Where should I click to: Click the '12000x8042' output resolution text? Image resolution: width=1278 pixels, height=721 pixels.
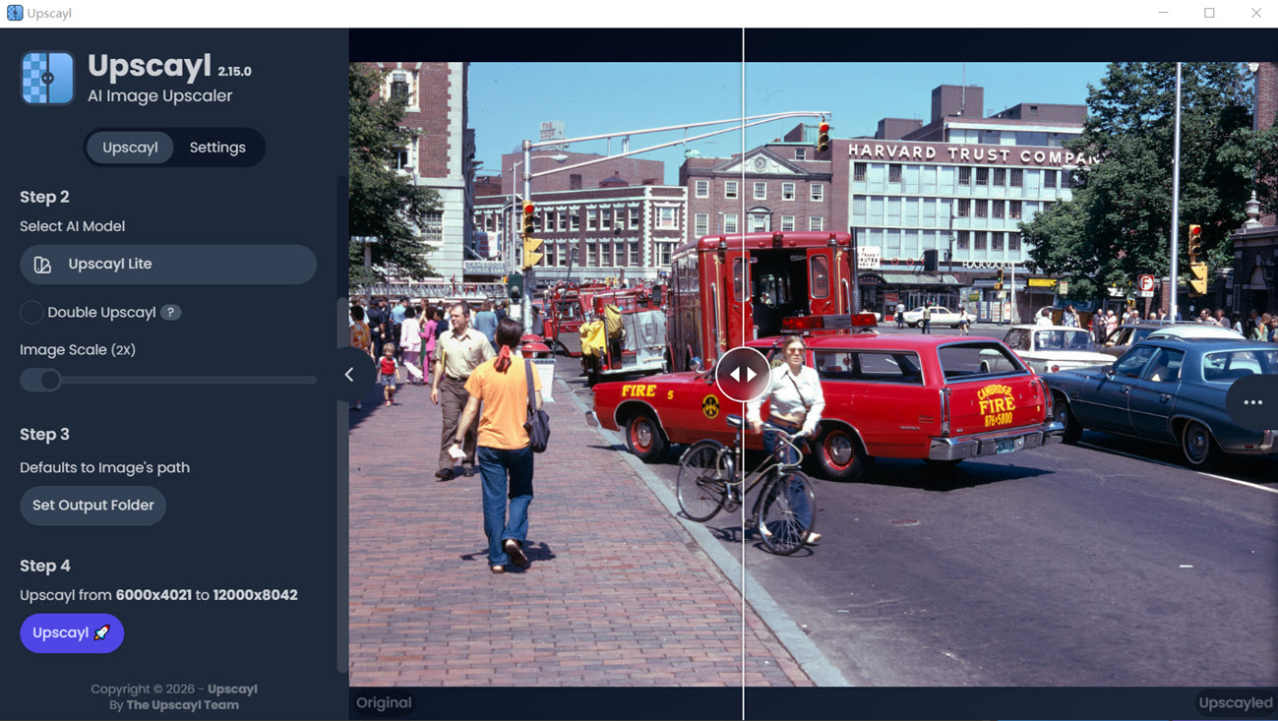coord(255,595)
